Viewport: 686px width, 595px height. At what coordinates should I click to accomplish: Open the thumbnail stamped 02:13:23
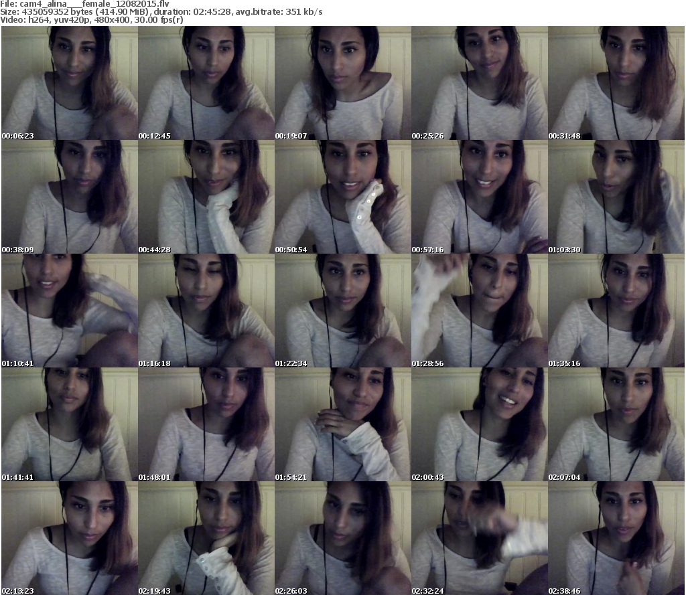point(70,537)
